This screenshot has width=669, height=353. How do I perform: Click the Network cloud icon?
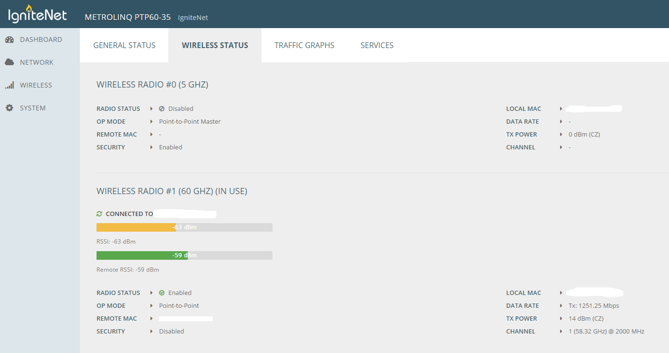10,62
